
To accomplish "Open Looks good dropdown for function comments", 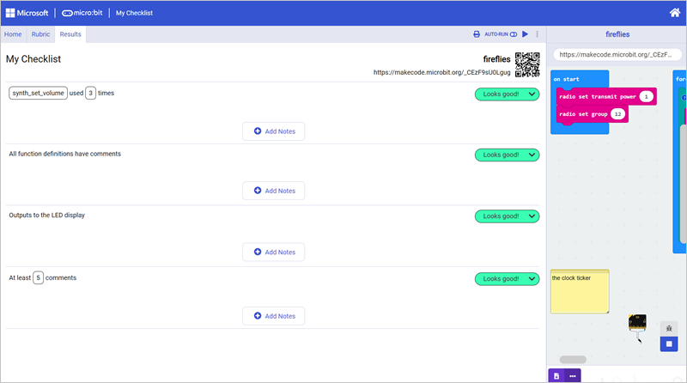I will point(507,155).
